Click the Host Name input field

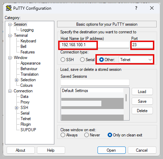[95, 45]
